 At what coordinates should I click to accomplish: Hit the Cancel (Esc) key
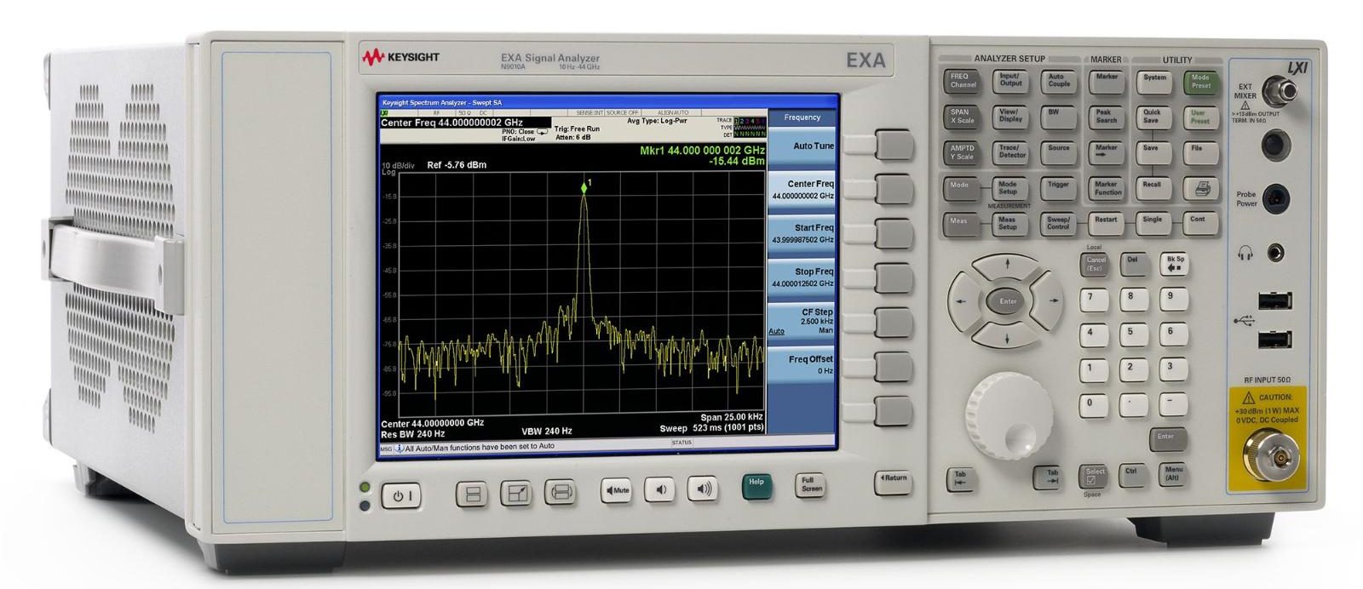point(1096,265)
